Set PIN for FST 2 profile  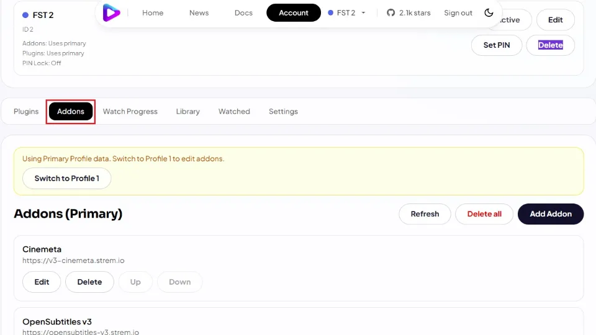497,45
